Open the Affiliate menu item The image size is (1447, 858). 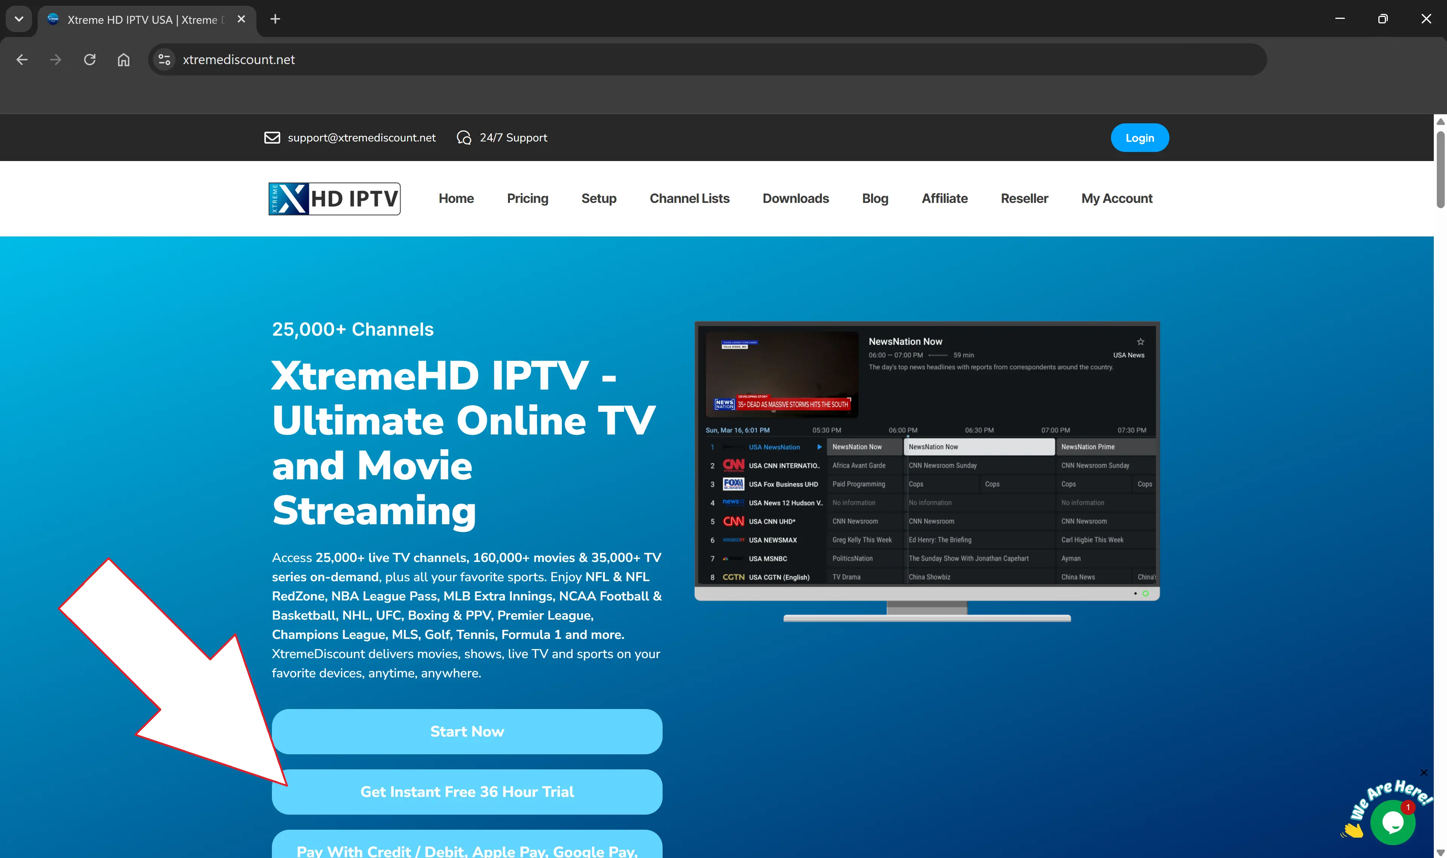point(944,198)
